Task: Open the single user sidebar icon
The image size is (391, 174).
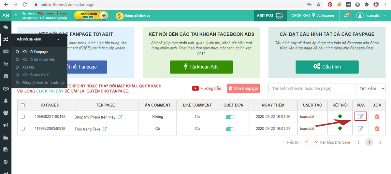Action: (6, 100)
